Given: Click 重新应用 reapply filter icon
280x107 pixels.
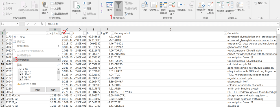Looking at the screenshot, I should 126,8.
